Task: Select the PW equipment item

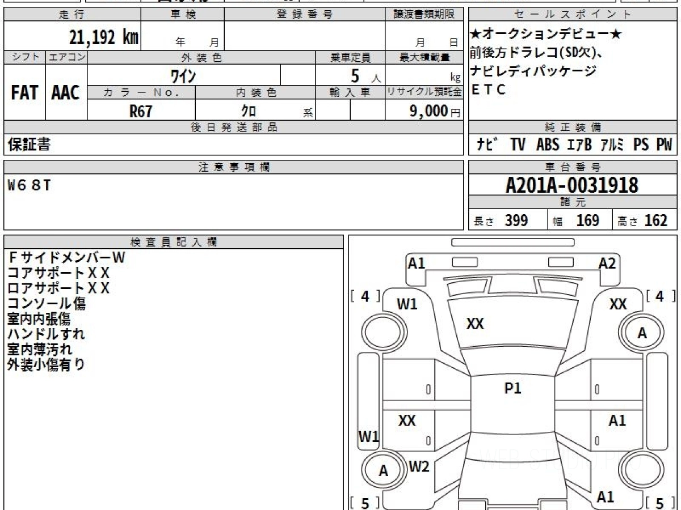Action: click(x=665, y=144)
